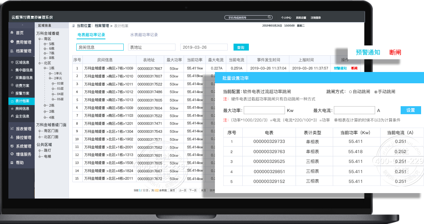Viewport: 424px width, 224px height.
Task: Expand the 2单元 node in the tree
Action: (50, 78)
